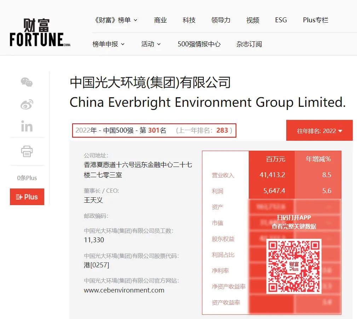Viewport: 357px width, 319px height.
Task: Expand the 榜单申报 dropdown menu
Action: 109,44
